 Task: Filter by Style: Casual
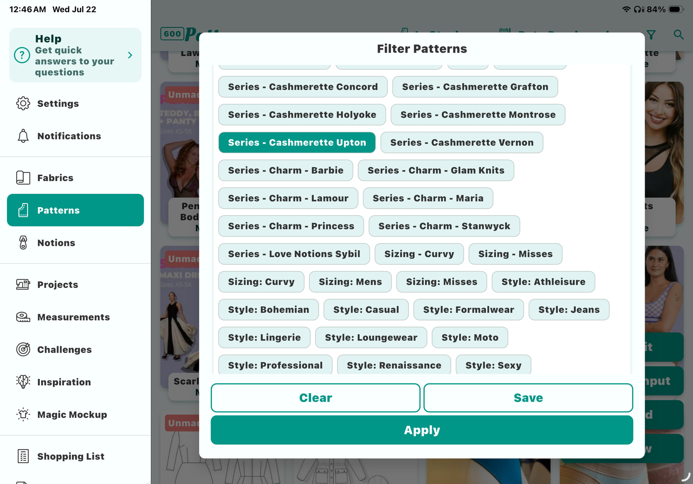click(366, 310)
